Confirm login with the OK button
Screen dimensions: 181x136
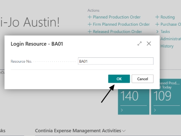tap(119, 79)
